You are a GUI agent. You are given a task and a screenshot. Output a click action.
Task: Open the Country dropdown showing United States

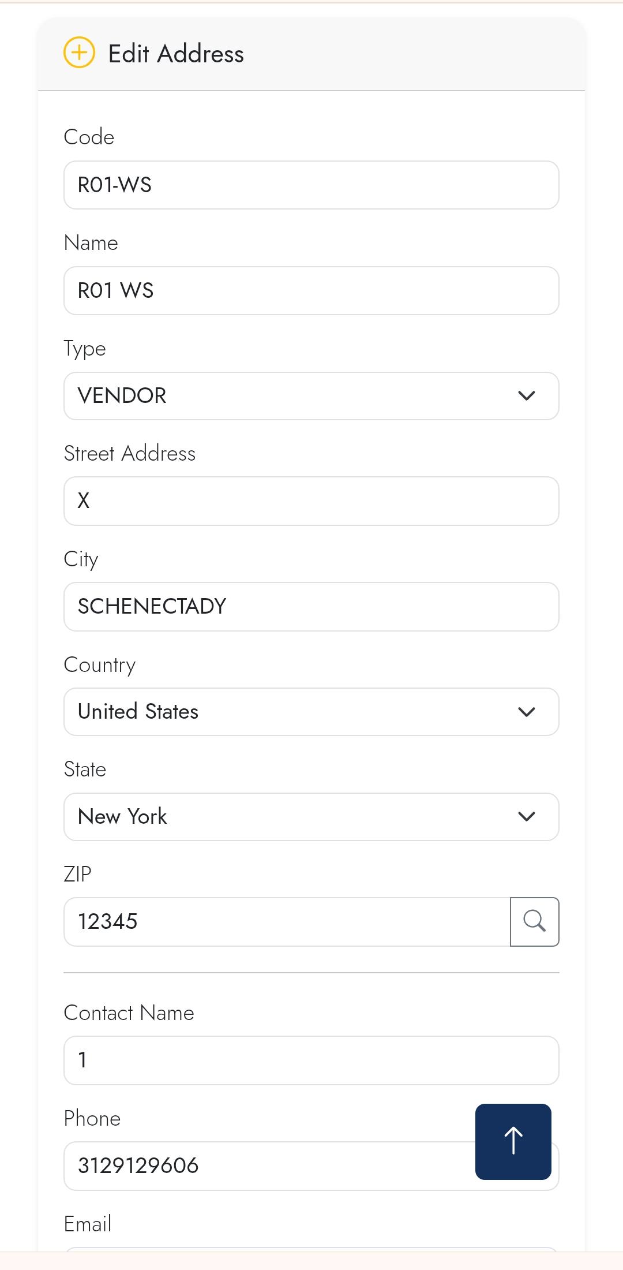[x=311, y=711]
